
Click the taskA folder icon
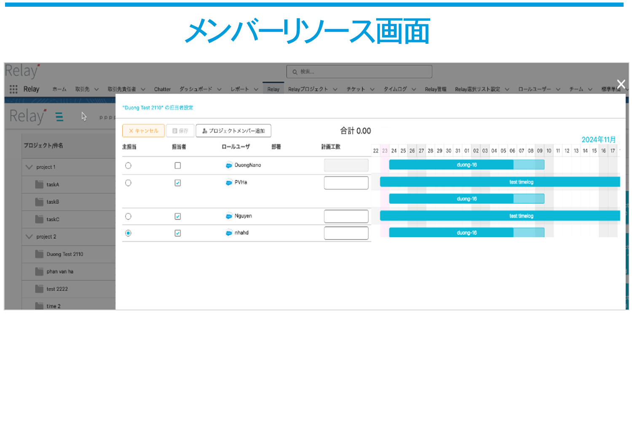(39, 184)
